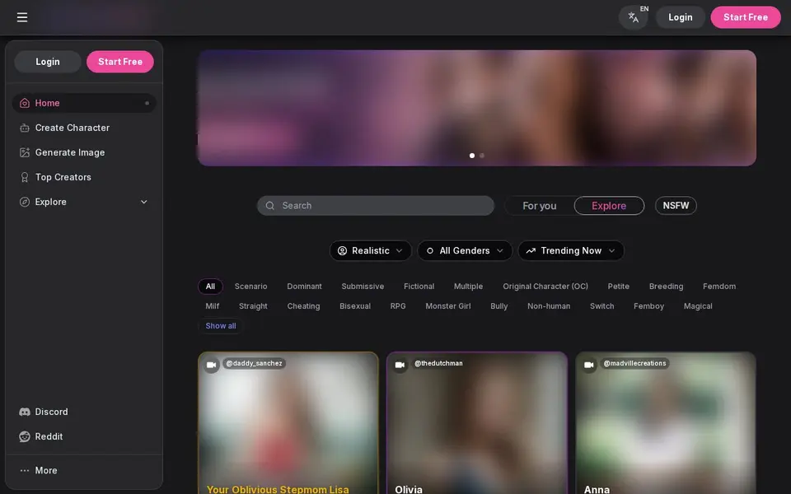This screenshot has width=791, height=494.
Task: Click the Discord logo icon
Action: click(x=24, y=412)
